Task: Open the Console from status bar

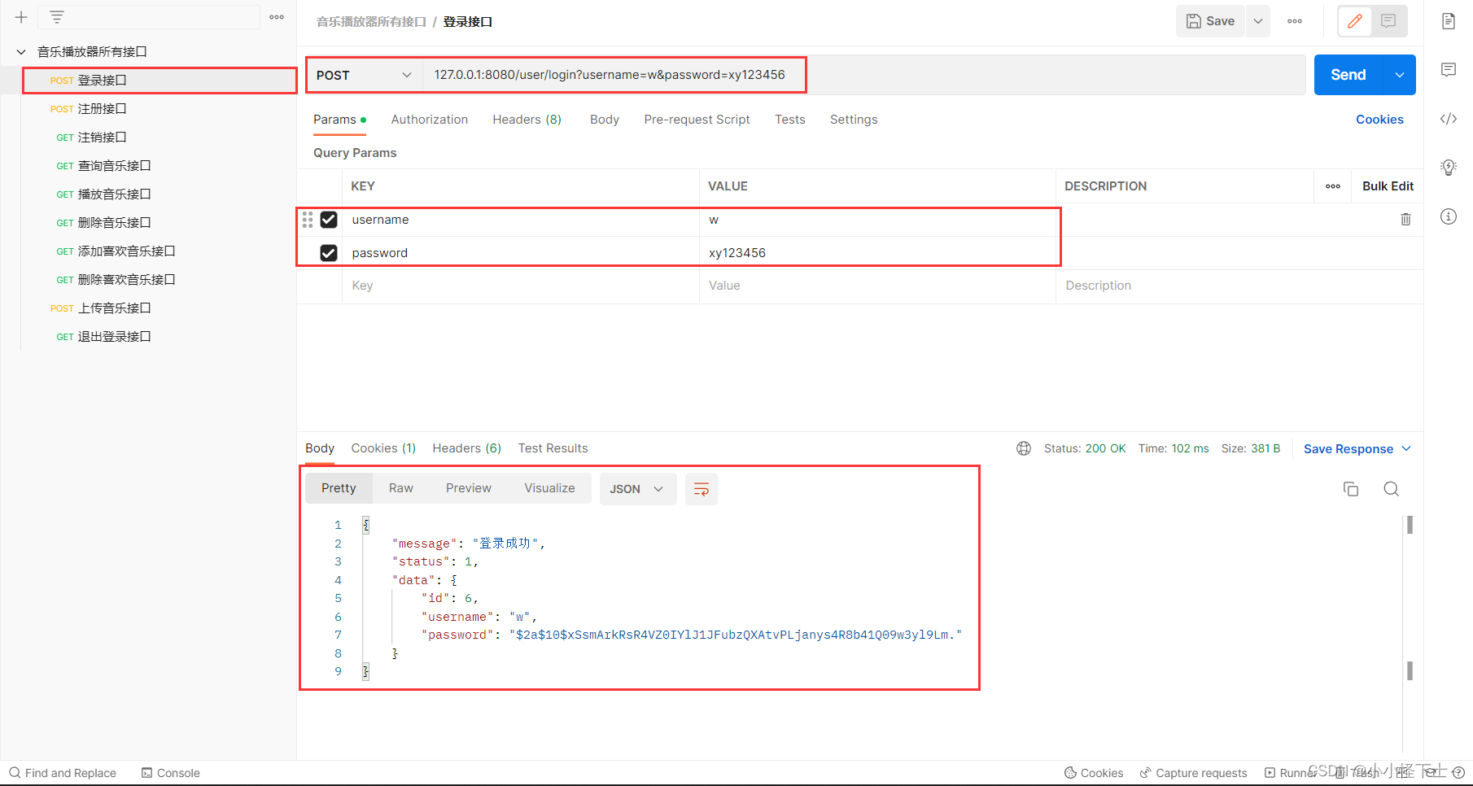Action: click(x=170, y=773)
